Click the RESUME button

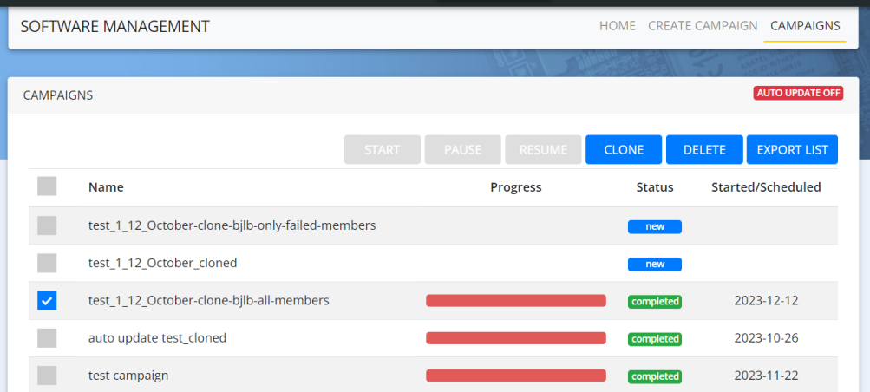pyautogui.click(x=543, y=149)
